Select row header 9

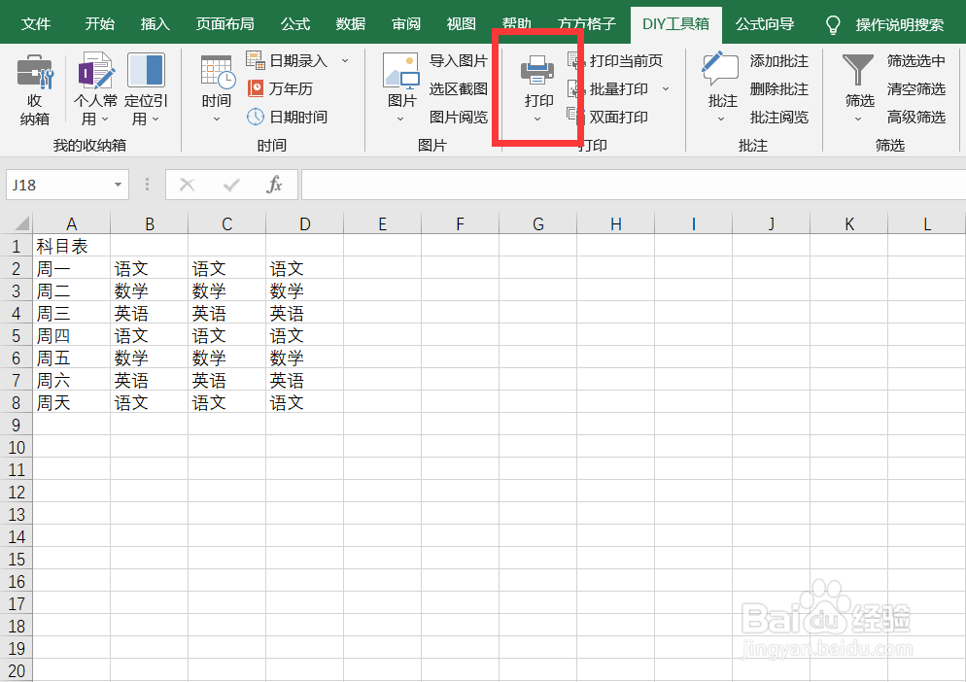[x=16, y=425]
